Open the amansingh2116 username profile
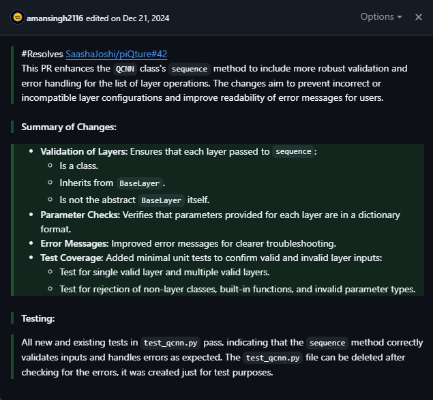This screenshot has width=433, height=400. click(x=55, y=17)
